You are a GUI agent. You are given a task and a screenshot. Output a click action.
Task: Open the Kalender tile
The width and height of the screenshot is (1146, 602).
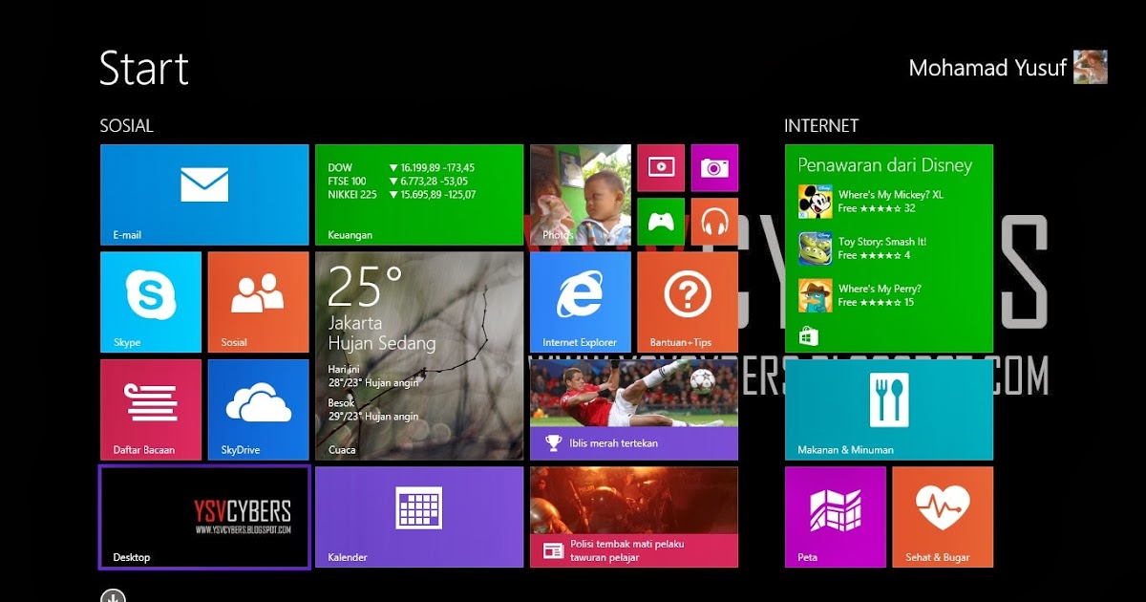point(419,517)
